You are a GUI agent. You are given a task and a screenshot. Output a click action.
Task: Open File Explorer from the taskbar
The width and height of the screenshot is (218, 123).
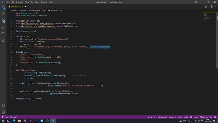point(19,121)
